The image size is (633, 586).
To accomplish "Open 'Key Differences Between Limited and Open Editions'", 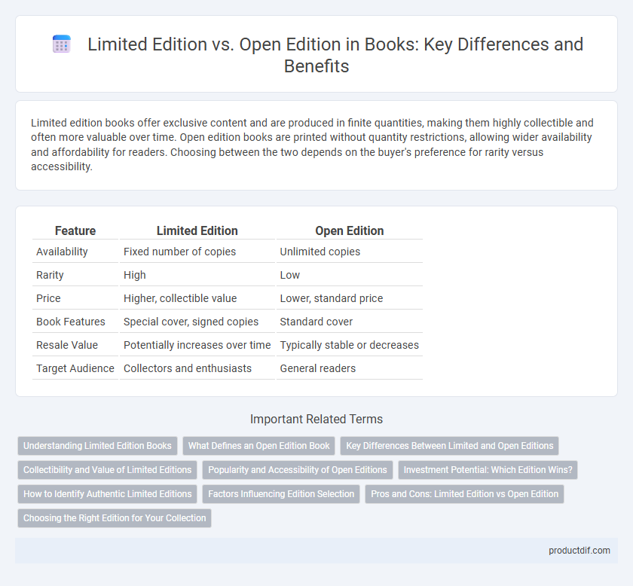I will pos(449,446).
